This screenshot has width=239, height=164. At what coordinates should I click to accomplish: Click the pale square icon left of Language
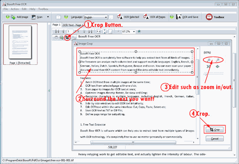point(58,17)
